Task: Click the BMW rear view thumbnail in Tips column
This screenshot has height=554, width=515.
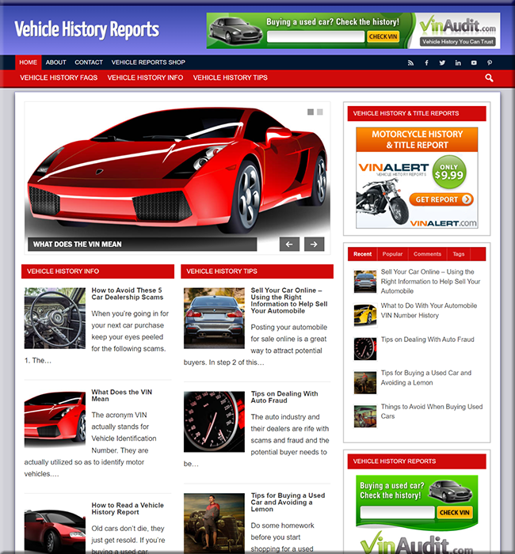Action: pos(214,318)
